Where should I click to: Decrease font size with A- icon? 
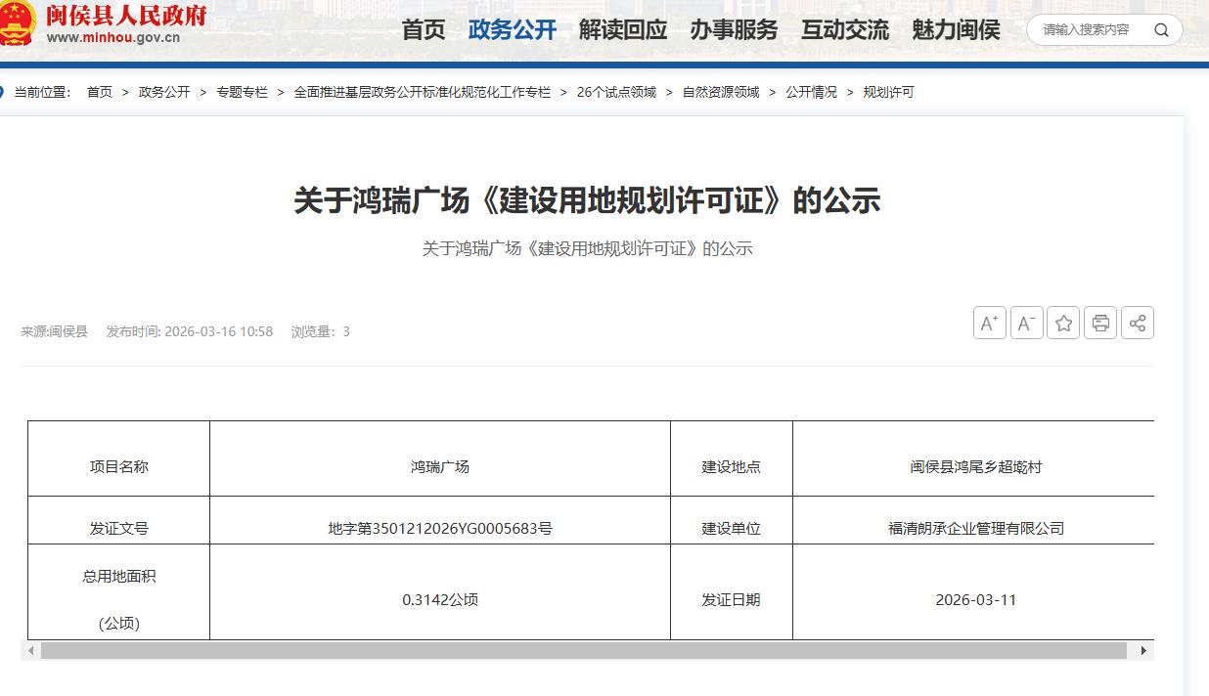point(1026,323)
